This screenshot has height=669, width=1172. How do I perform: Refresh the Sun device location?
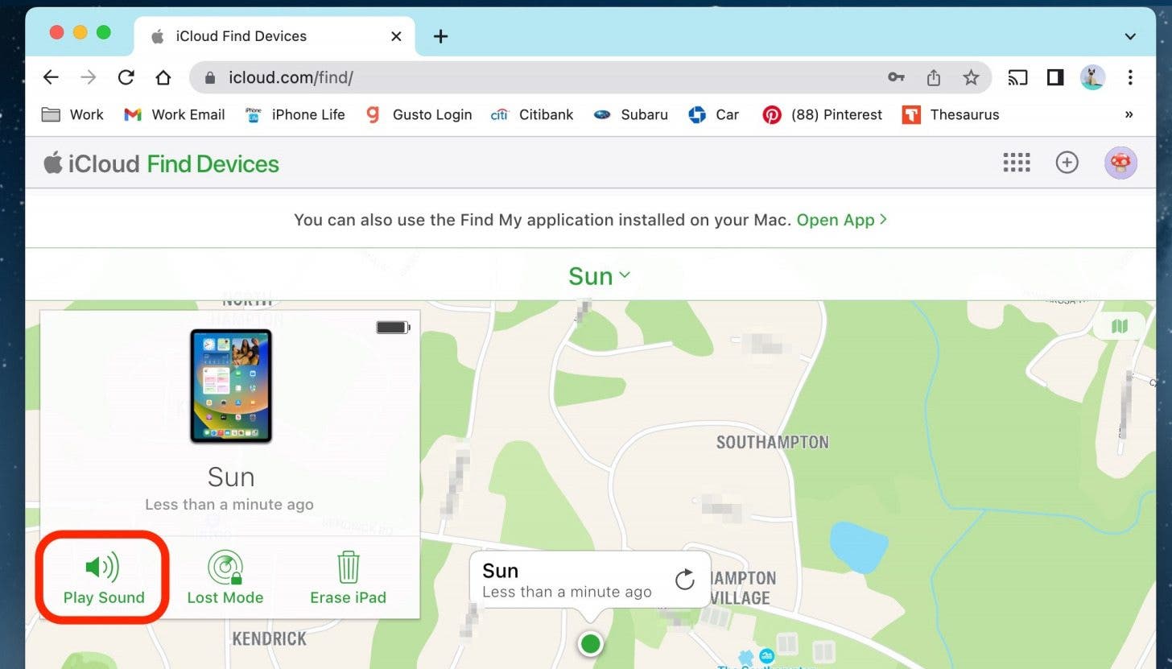click(684, 580)
